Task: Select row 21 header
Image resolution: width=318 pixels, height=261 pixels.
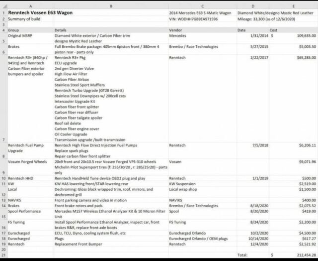Action: [3, 255]
